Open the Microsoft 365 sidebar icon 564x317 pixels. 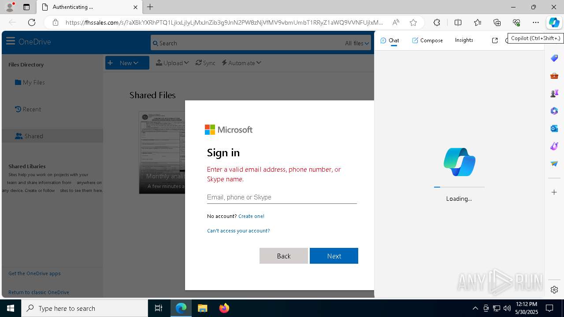click(554, 111)
